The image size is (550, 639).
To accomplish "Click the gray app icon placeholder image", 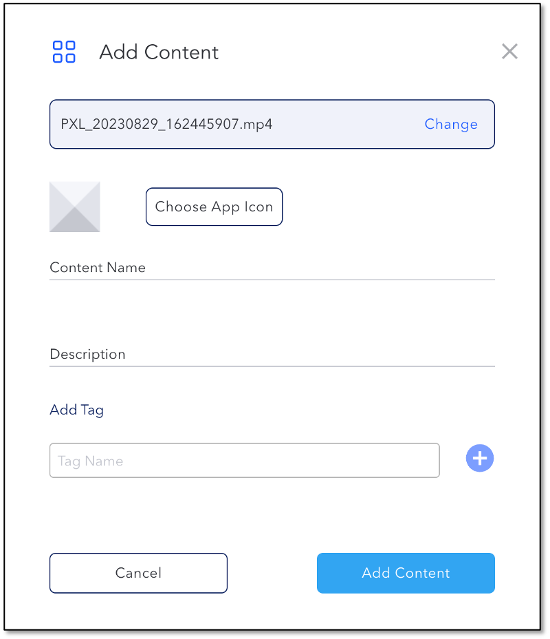I will pyautogui.click(x=75, y=207).
